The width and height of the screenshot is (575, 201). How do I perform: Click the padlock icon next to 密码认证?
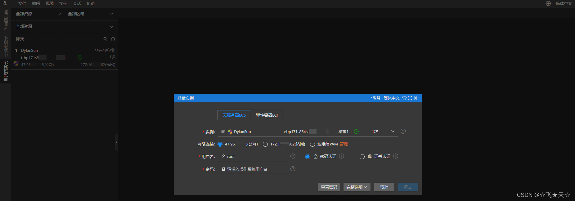point(316,156)
